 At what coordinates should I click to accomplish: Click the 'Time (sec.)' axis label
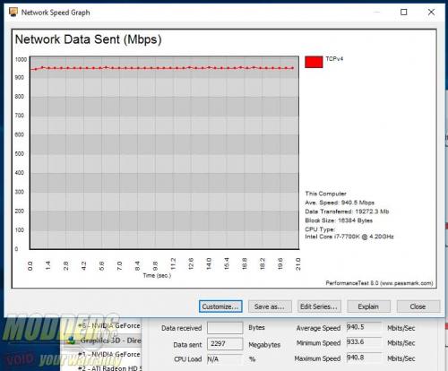157,275
